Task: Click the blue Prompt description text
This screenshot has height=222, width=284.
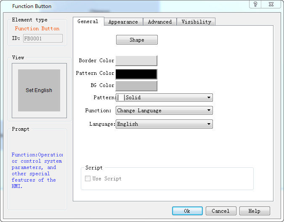Action: (37, 170)
